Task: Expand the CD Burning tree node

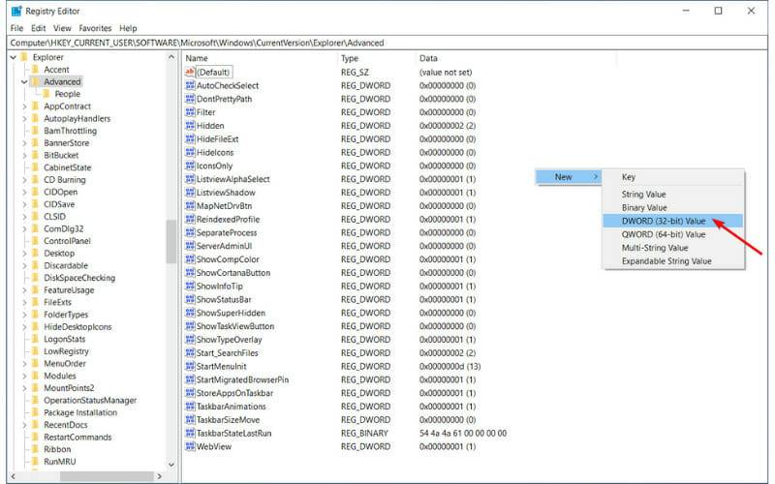Action: [24, 180]
